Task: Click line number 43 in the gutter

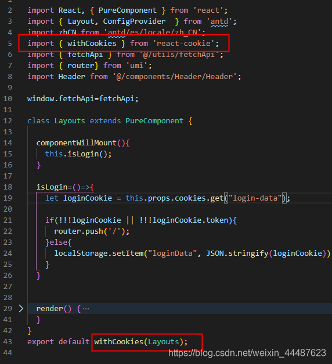Action: pyautogui.click(x=8, y=342)
